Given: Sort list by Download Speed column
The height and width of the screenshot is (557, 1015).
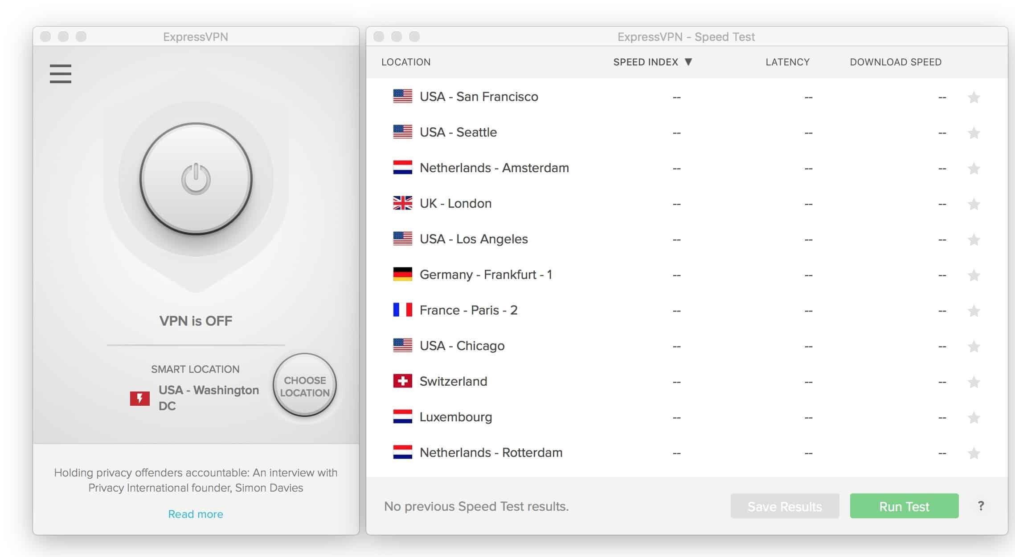Looking at the screenshot, I should 895,62.
